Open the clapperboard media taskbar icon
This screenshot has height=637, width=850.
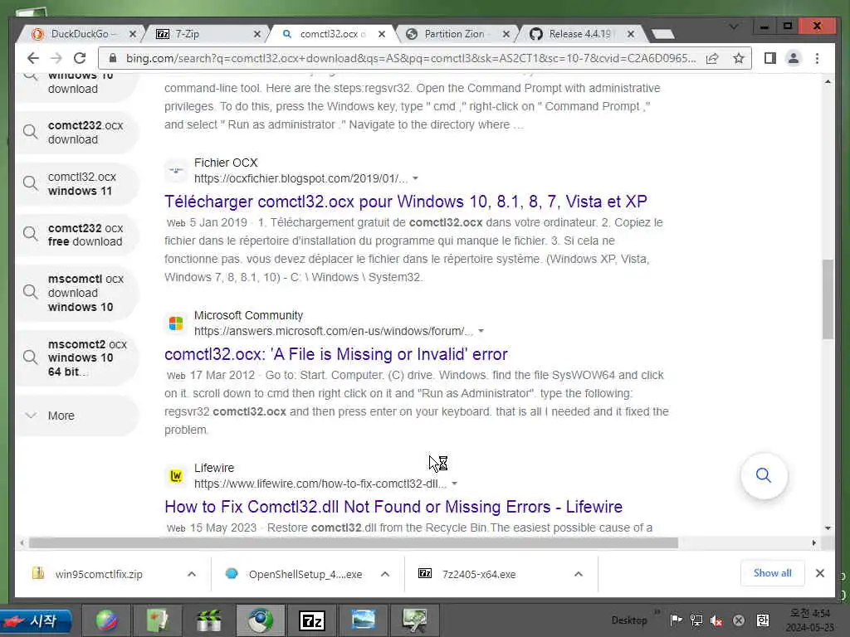(208, 620)
